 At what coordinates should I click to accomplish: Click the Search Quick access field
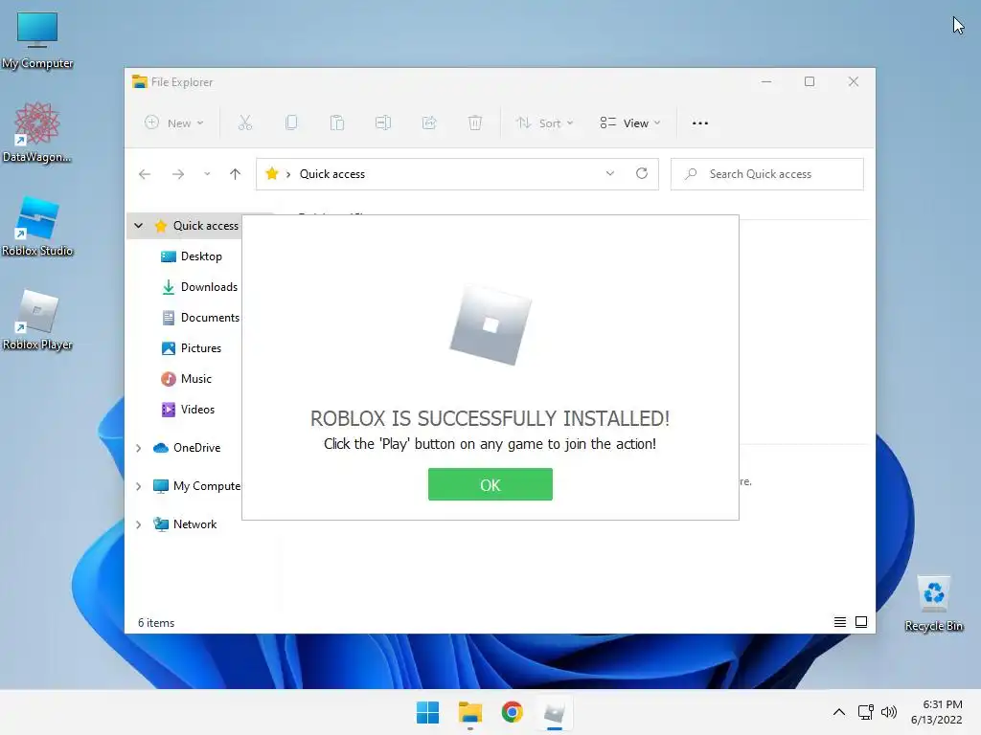click(x=767, y=174)
